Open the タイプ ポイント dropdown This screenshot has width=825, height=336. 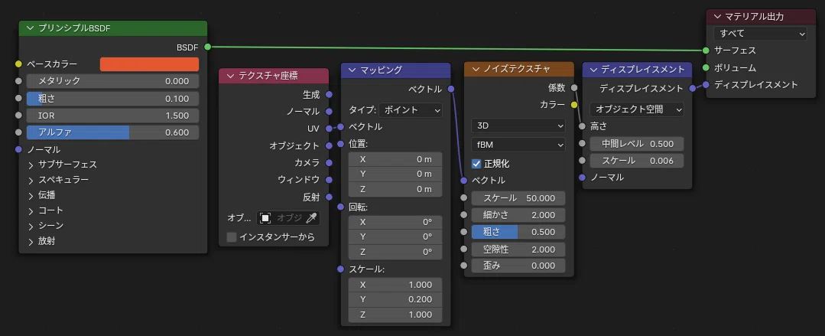tap(411, 110)
